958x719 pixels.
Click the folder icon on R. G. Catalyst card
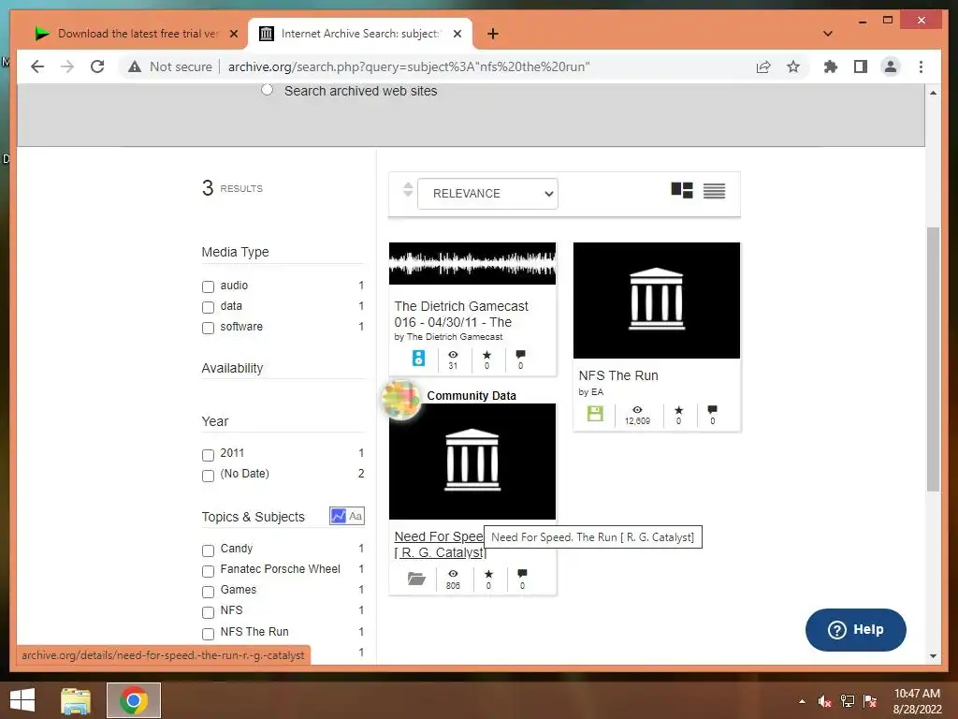(x=416, y=578)
